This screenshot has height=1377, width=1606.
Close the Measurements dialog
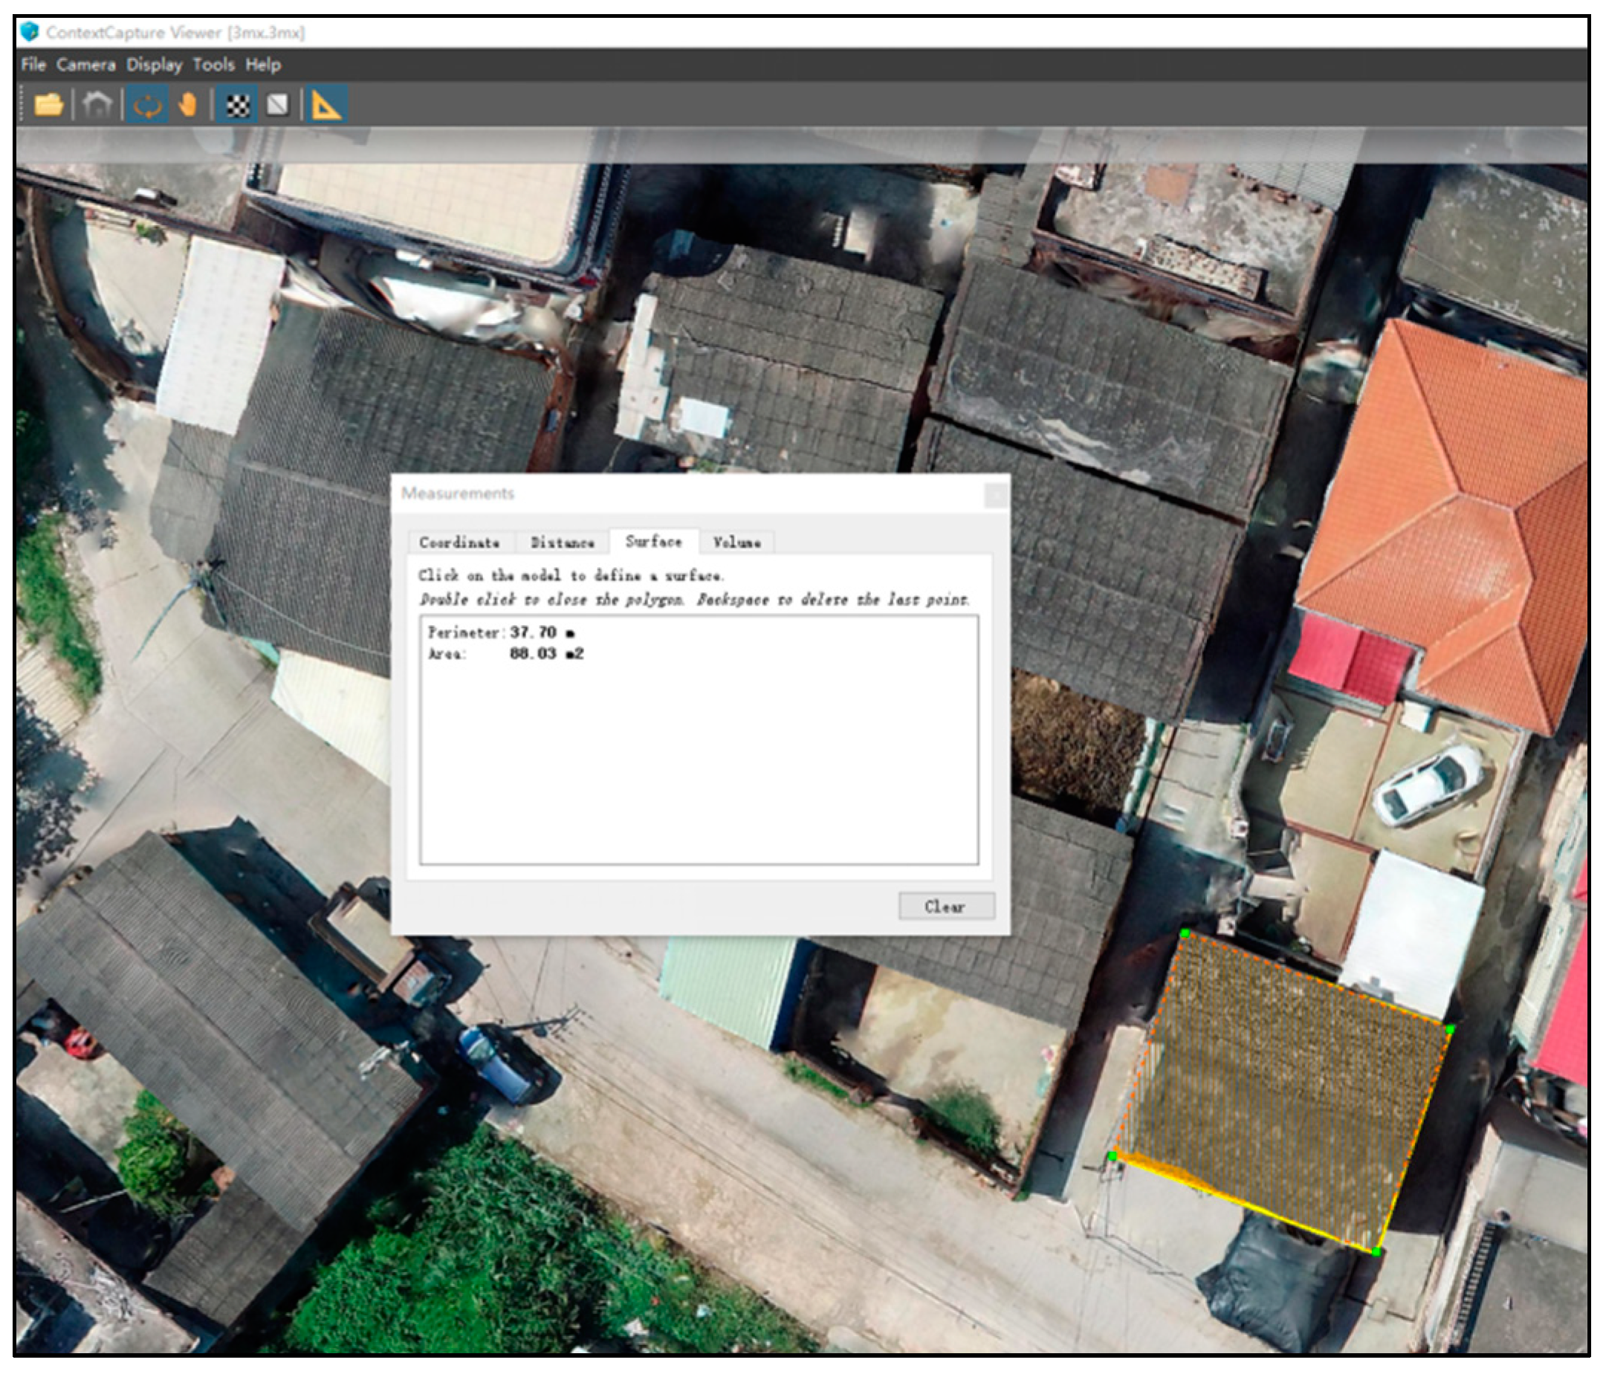pos(995,494)
